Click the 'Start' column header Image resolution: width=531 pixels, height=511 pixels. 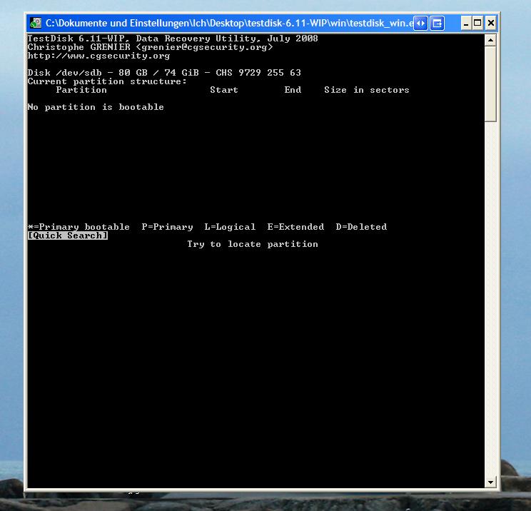pos(224,90)
